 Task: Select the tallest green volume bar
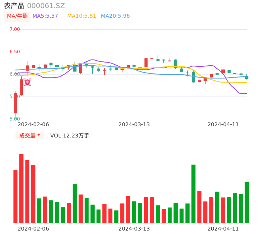193,193
